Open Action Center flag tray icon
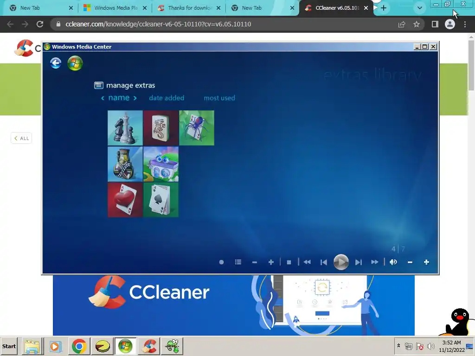Viewport: 475px width, 356px height. (419, 346)
